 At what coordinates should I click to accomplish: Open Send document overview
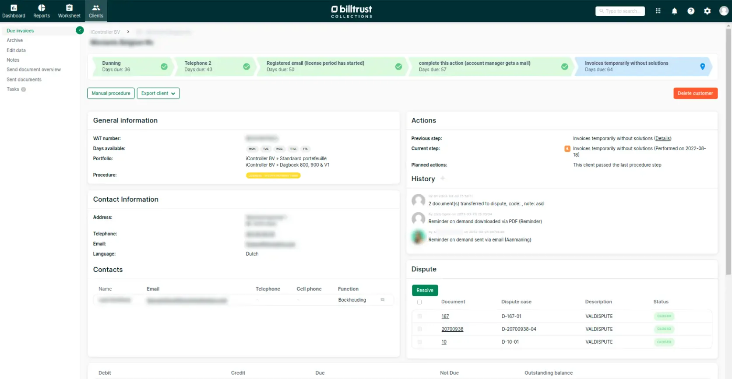(x=34, y=70)
